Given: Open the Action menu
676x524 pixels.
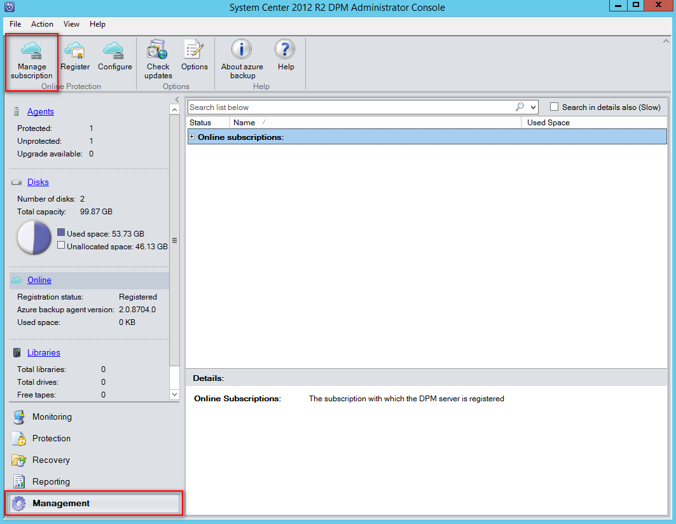Looking at the screenshot, I should (x=42, y=24).
